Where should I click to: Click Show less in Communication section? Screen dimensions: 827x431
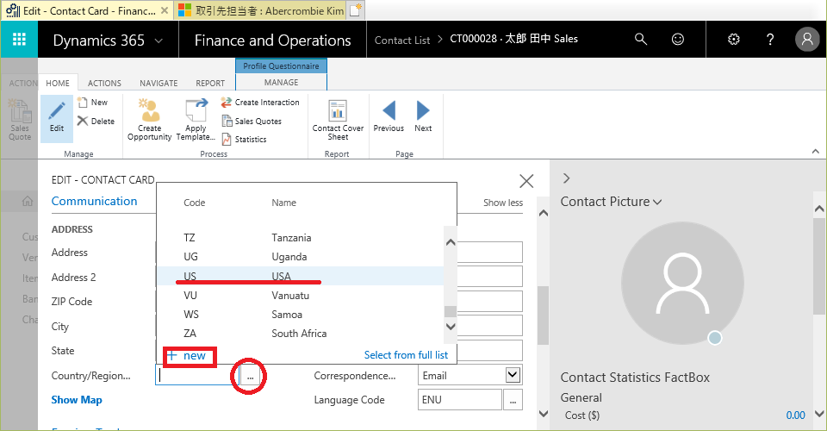point(503,203)
